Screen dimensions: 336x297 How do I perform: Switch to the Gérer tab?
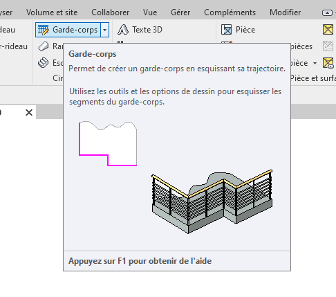[180, 12]
